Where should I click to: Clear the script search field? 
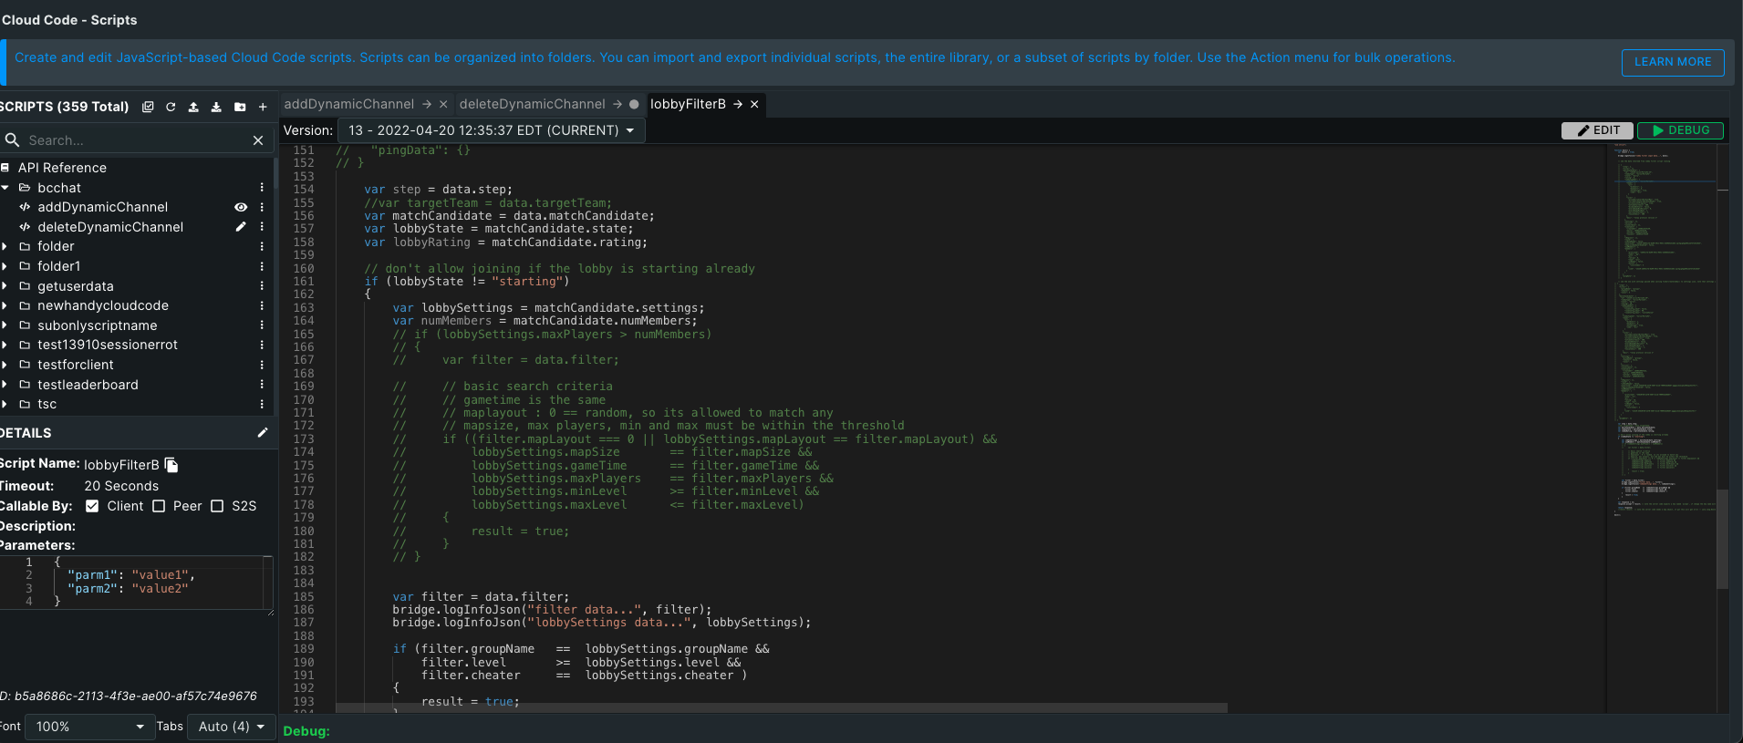tap(258, 140)
